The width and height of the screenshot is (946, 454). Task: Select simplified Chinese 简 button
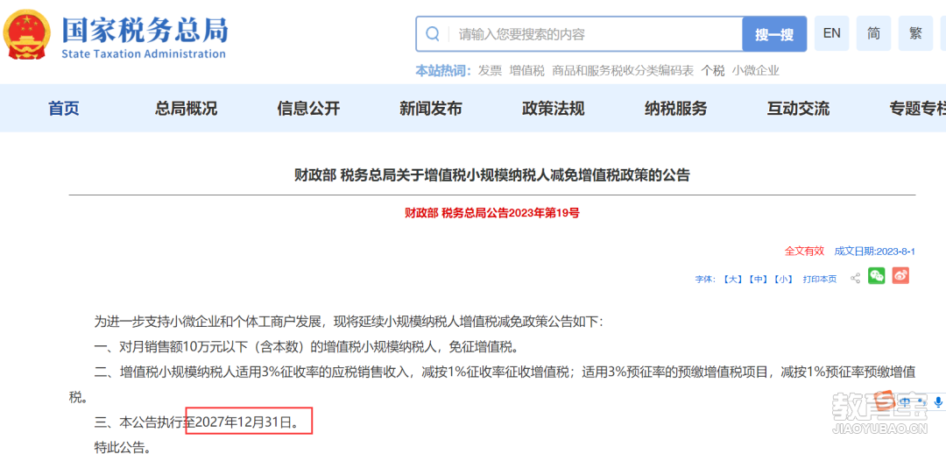click(873, 33)
